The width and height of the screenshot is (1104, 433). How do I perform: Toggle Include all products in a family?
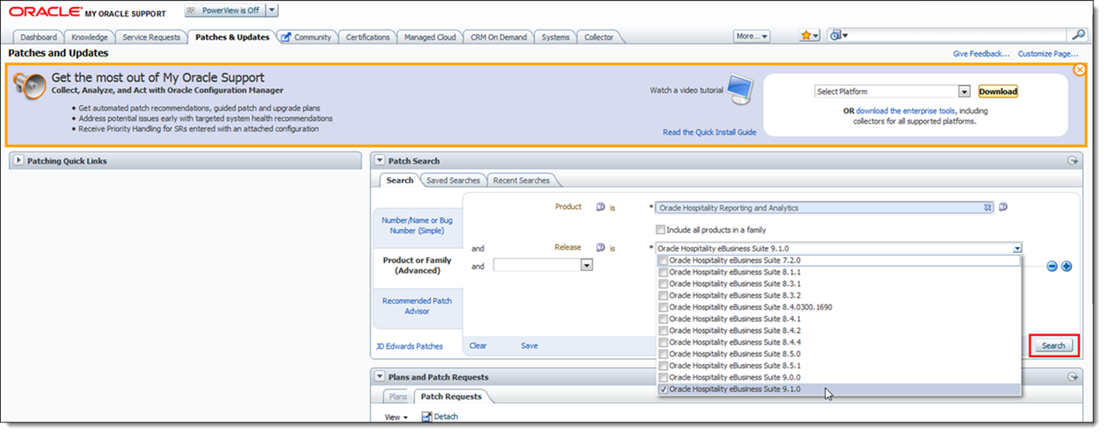(660, 230)
